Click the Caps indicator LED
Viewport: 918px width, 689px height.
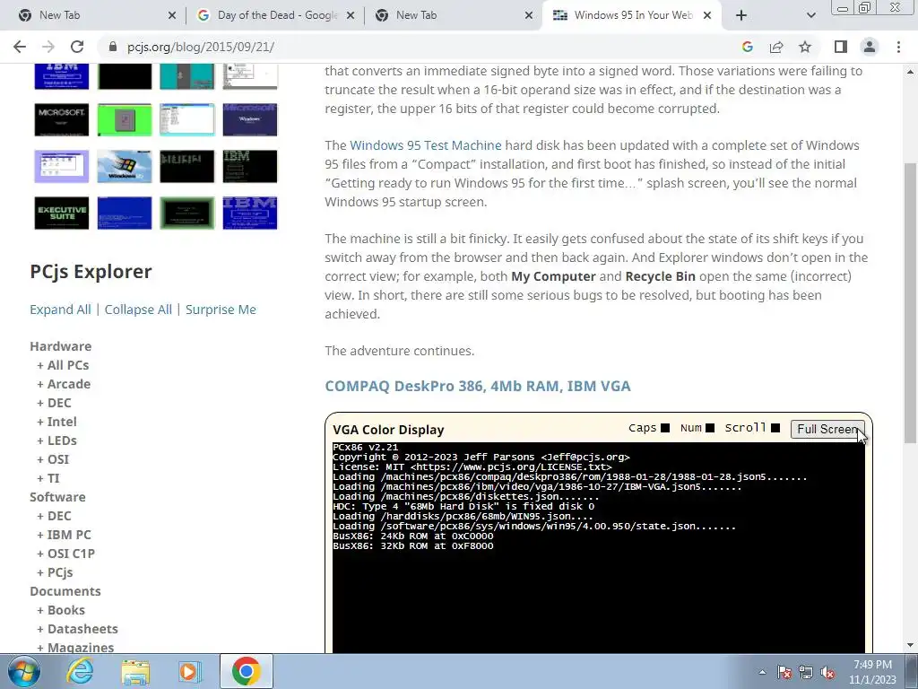665,428
